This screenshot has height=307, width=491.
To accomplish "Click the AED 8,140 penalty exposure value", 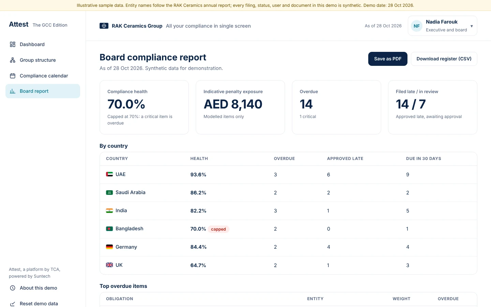I will [x=233, y=104].
